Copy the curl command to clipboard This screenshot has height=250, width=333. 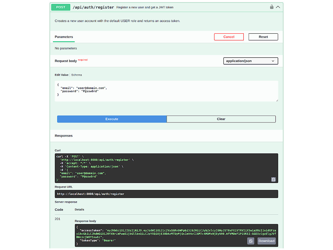pos(273,179)
